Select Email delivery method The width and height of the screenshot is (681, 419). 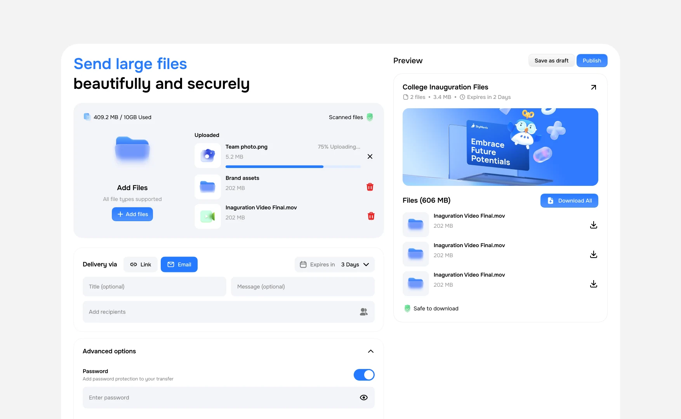click(x=179, y=265)
